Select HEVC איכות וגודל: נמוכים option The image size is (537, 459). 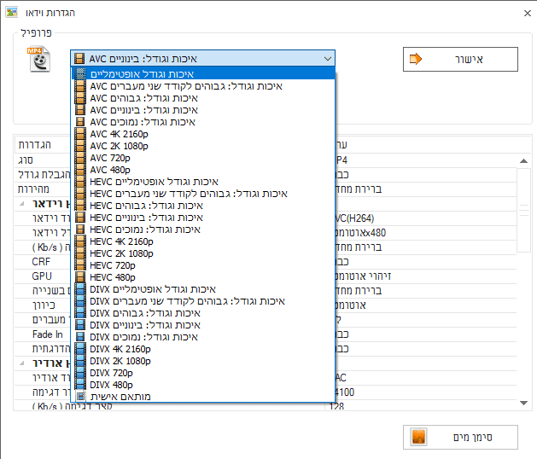click(x=202, y=229)
